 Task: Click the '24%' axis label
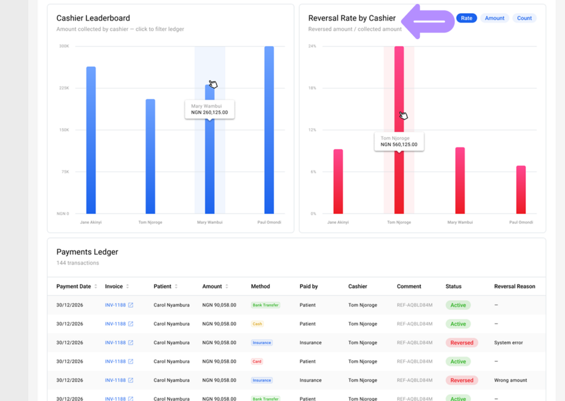click(x=312, y=46)
